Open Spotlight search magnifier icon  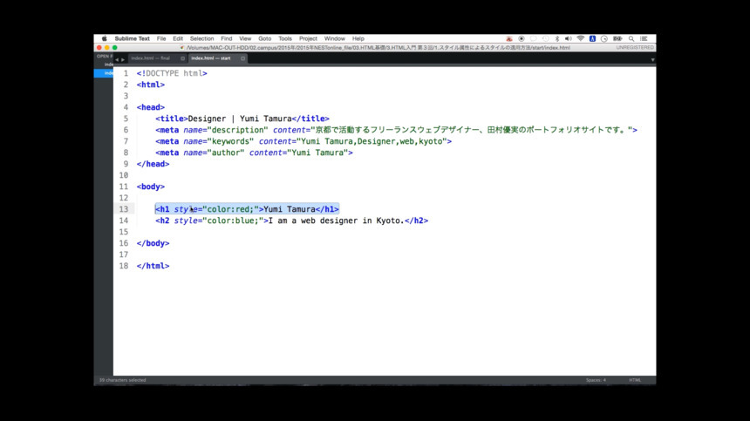[x=631, y=38]
